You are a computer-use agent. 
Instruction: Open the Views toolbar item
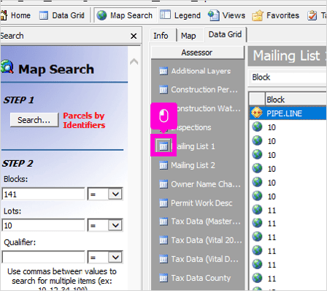click(x=226, y=15)
